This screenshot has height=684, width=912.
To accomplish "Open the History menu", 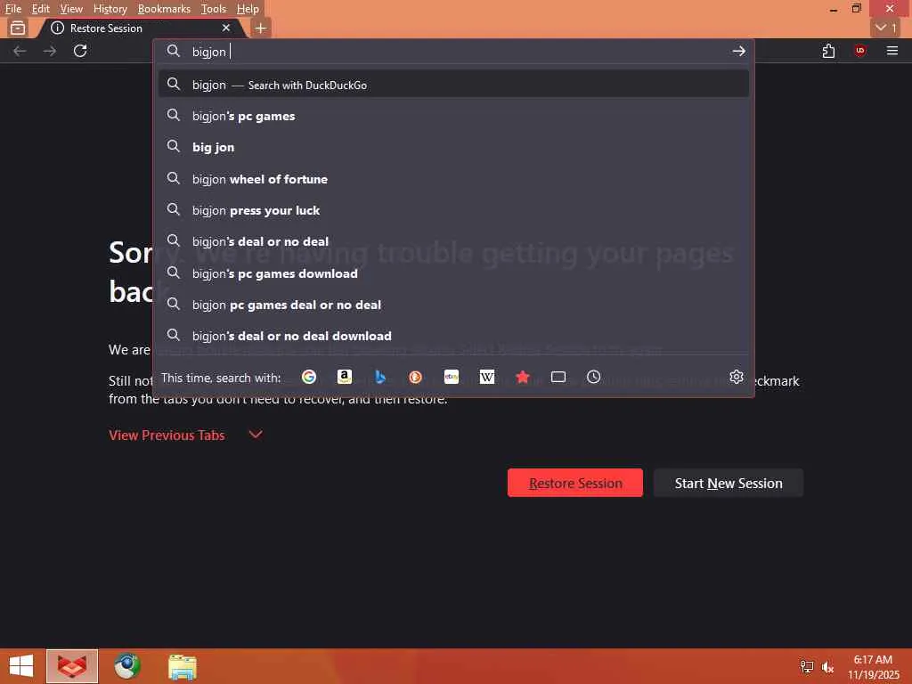I will click(x=110, y=9).
